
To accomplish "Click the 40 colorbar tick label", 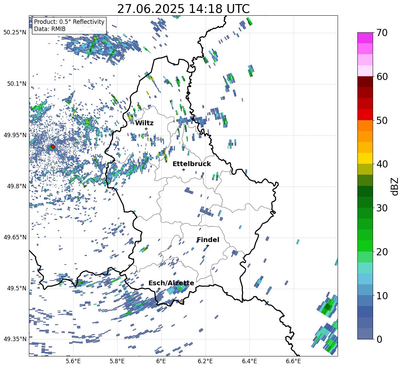I will 382,164.
